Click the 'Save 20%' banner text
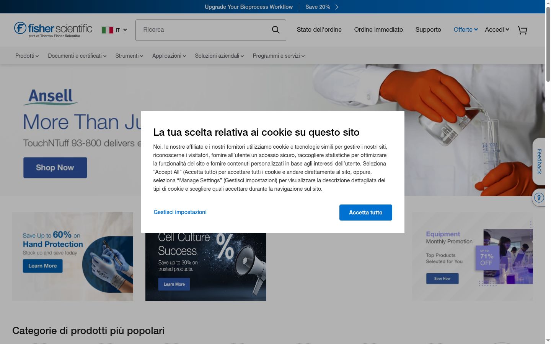This screenshot has height=344, width=551. 318,7
